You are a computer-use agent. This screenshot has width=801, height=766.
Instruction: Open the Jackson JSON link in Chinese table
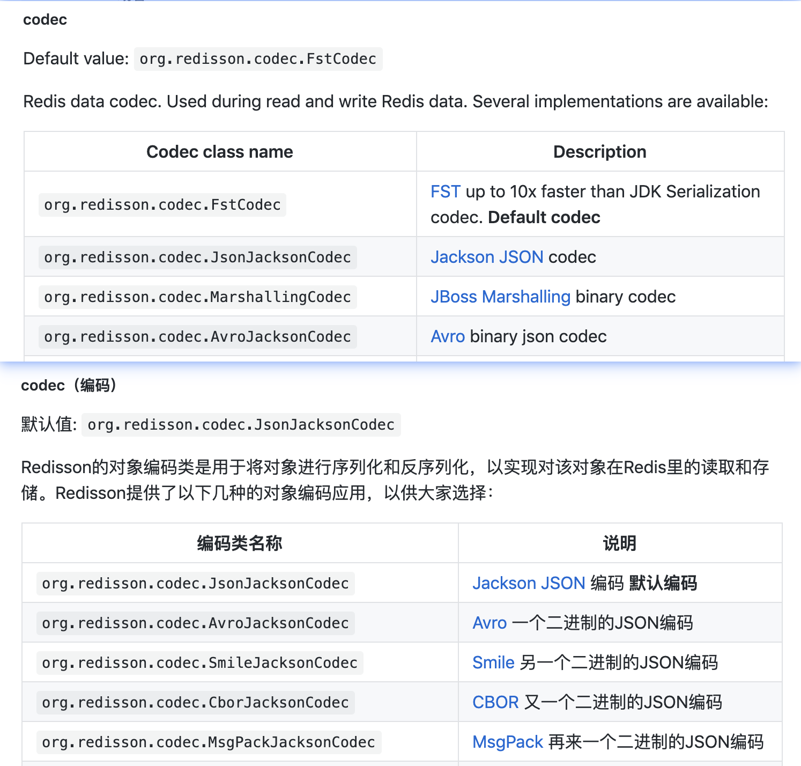(x=528, y=583)
